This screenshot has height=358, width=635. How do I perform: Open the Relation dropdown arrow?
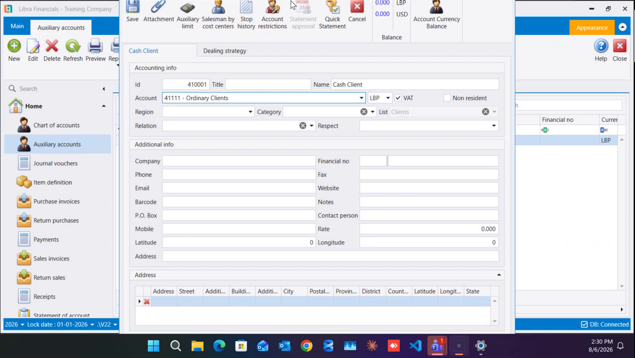pyautogui.click(x=311, y=126)
